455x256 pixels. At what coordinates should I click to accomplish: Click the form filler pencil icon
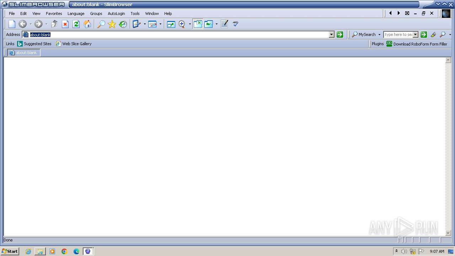[x=137, y=24]
